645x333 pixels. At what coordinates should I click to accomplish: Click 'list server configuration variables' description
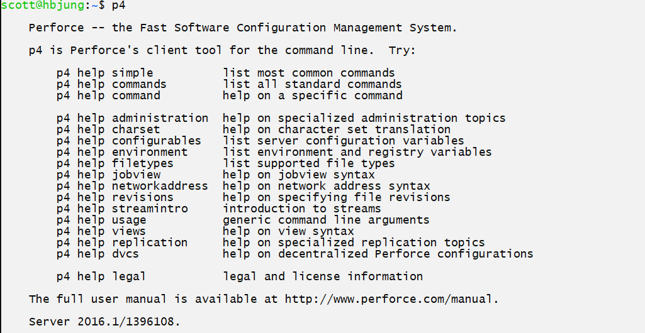344,141
